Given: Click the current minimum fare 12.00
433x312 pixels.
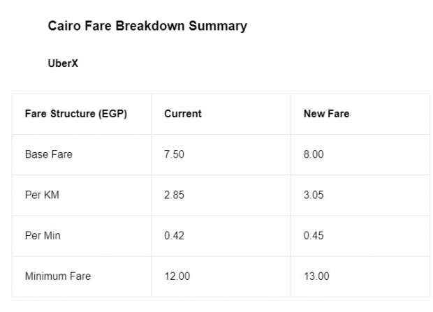Looking at the screenshot, I should click(177, 276).
